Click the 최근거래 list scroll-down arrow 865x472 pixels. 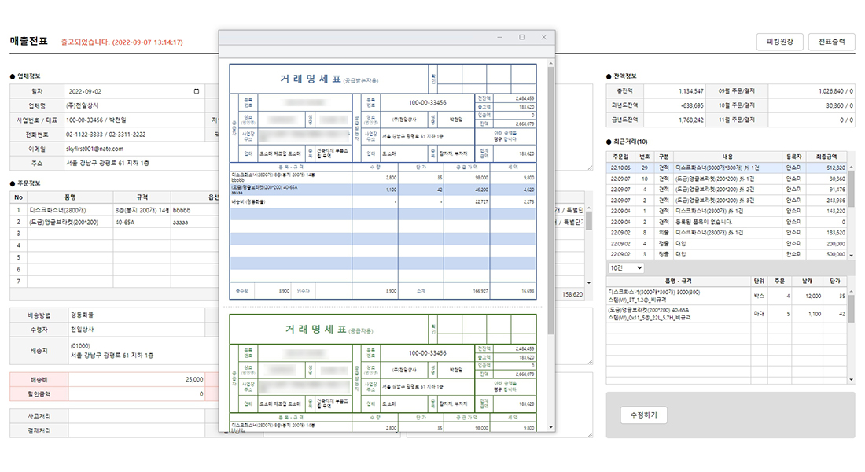coord(851,256)
